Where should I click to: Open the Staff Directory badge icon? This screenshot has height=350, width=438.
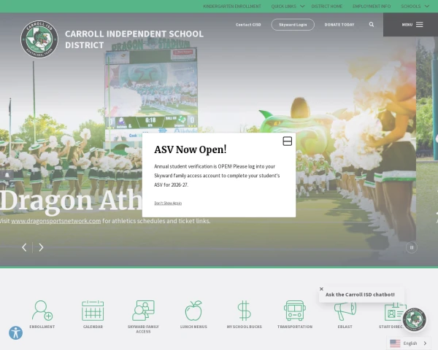[394, 312]
